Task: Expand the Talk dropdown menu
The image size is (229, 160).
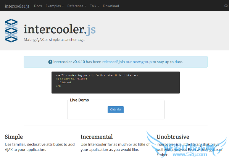Action: coord(95,6)
